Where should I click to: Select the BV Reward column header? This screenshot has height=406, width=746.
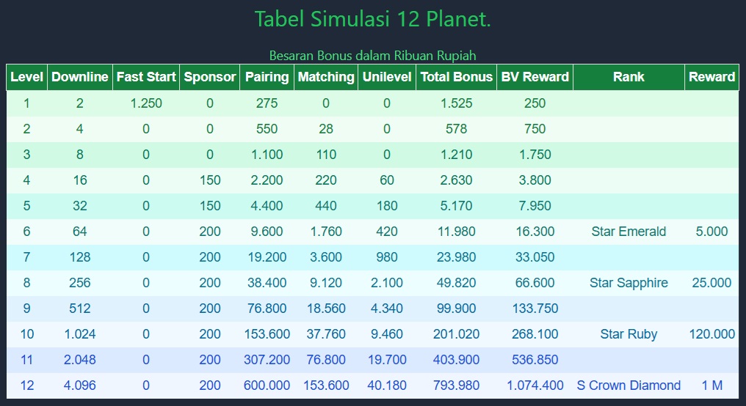[535, 77]
